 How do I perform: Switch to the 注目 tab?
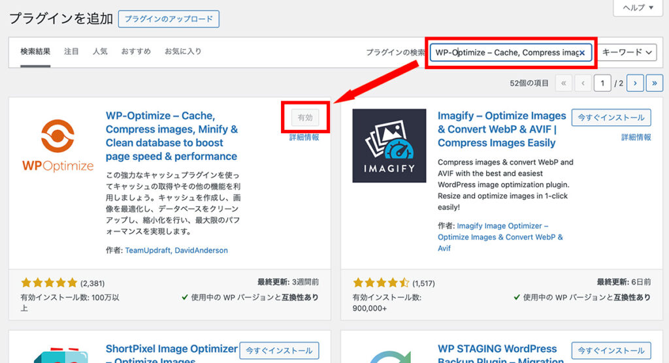pos(71,52)
